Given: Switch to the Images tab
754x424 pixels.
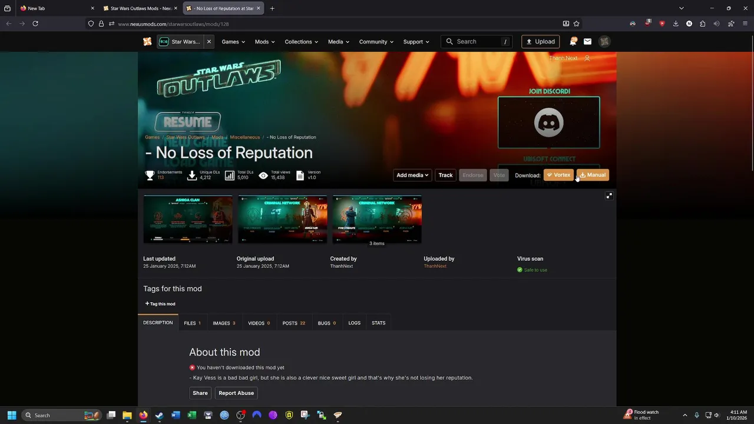Looking at the screenshot, I should pyautogui.click(x=224, y=323).
